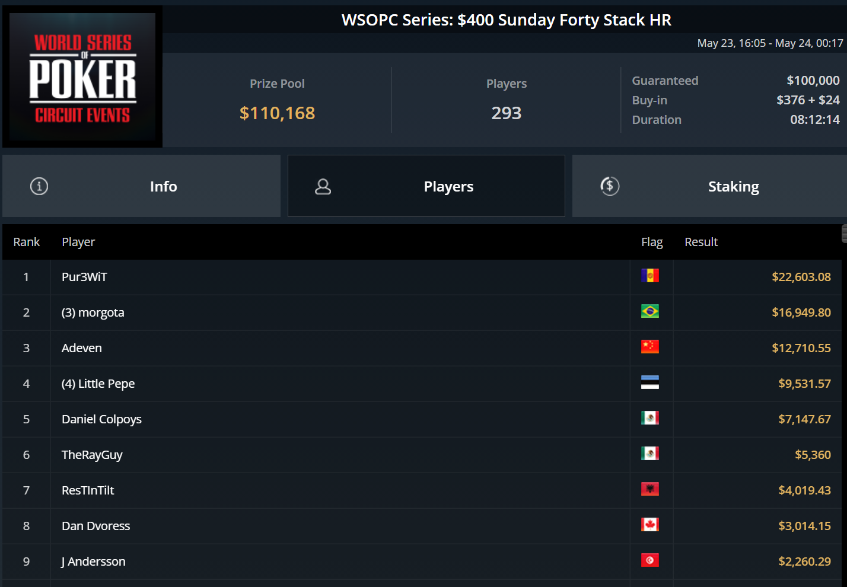Click the Info circle icon
The width and height of the screenshot is (847, 587).
click(39, 186)
